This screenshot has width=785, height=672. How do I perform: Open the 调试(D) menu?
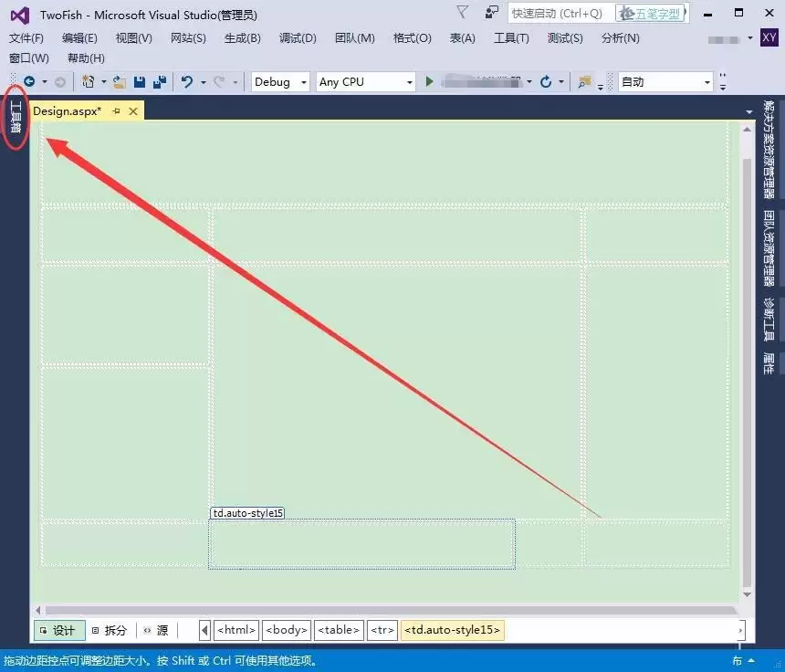coord(297,38)
